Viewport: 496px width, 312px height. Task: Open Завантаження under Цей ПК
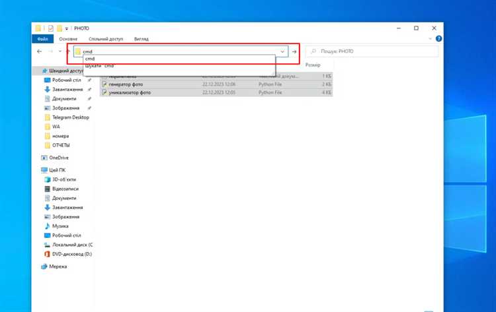[x=67, y=208]
